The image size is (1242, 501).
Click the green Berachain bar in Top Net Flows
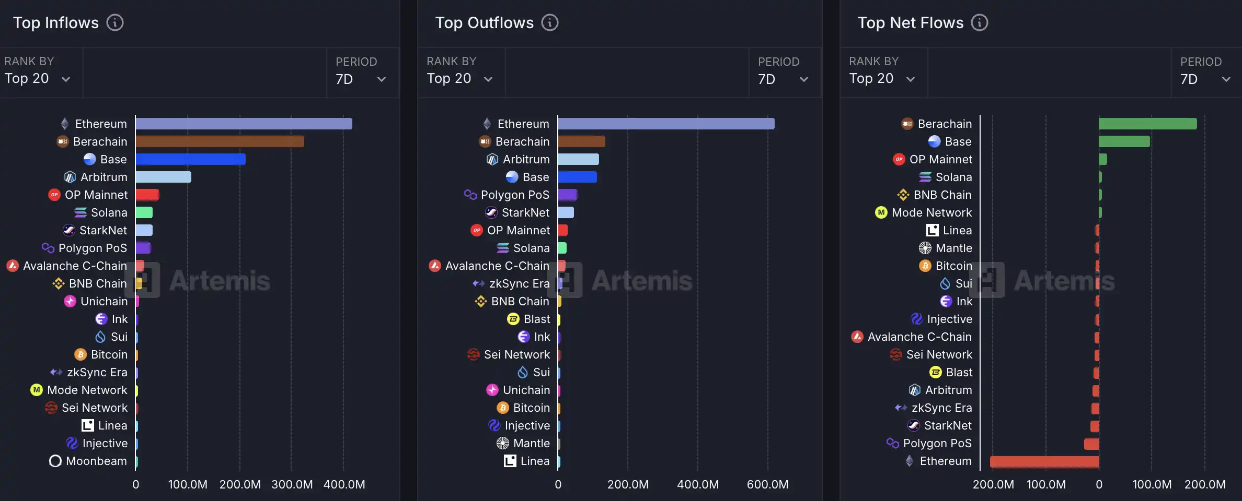coord(1147,124)
